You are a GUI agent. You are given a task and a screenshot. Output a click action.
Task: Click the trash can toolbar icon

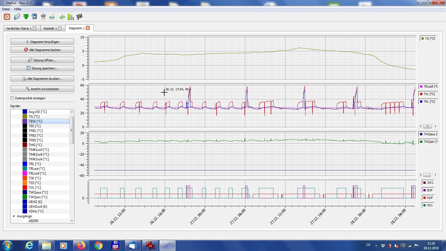(x=43, y=17)
